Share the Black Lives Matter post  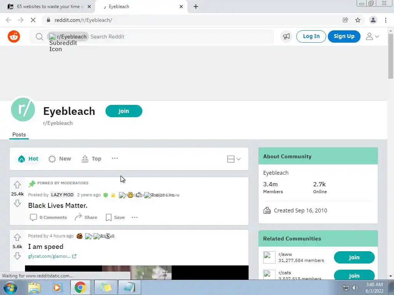[x=86, y=217]
